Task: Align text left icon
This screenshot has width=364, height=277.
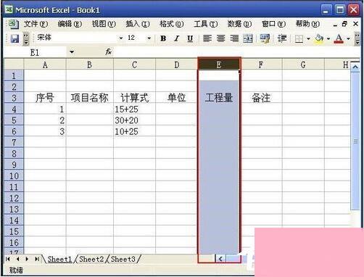Action: tap(207, 38)
